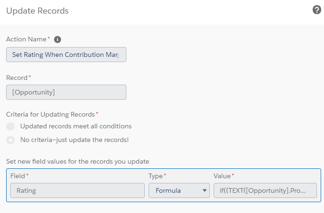Screen dimensions: 324x213
Task: Click the info icon beside Action Name
Action: point(58,39)
